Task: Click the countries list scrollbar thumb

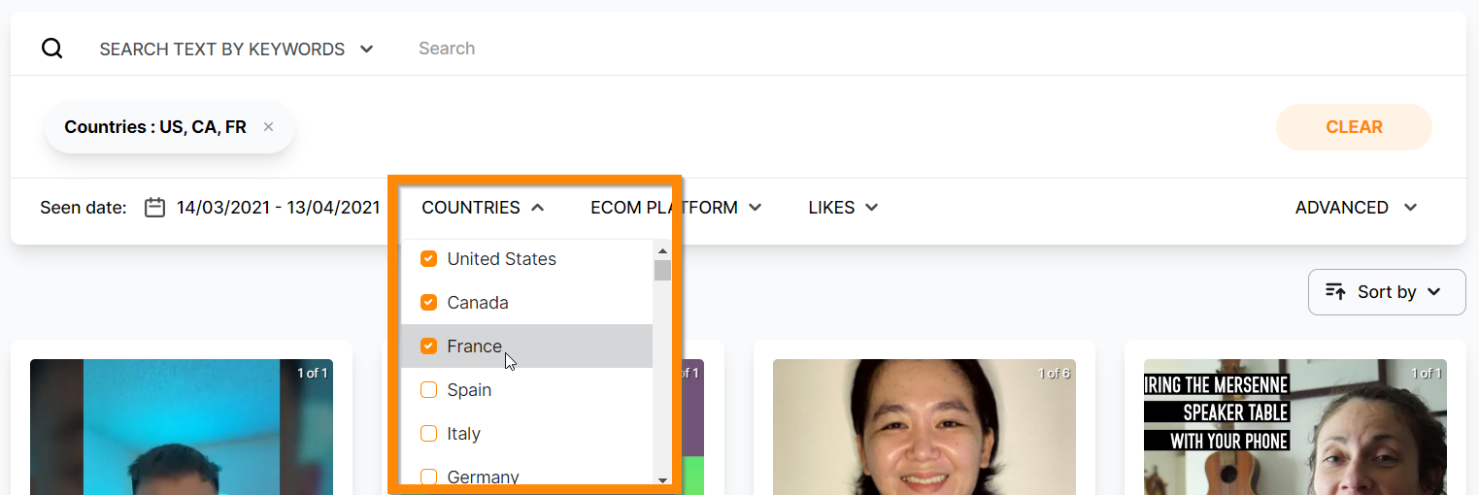Action: 662,270
